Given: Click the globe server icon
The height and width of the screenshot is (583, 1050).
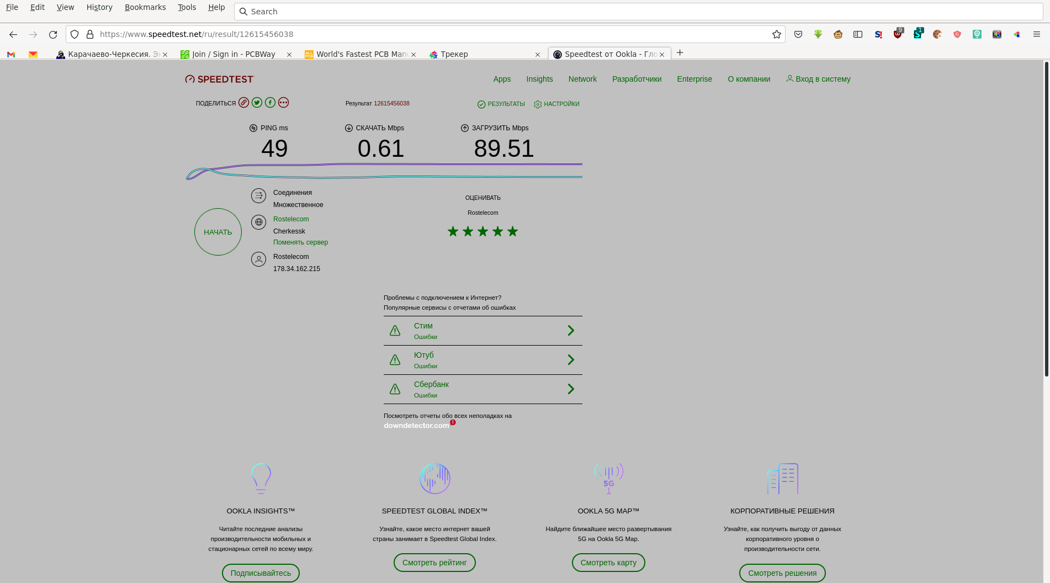Looking at the screenshot, I should click(258, 222).
